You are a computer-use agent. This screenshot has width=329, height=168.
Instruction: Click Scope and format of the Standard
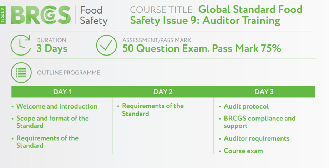[x=52, y=122]
